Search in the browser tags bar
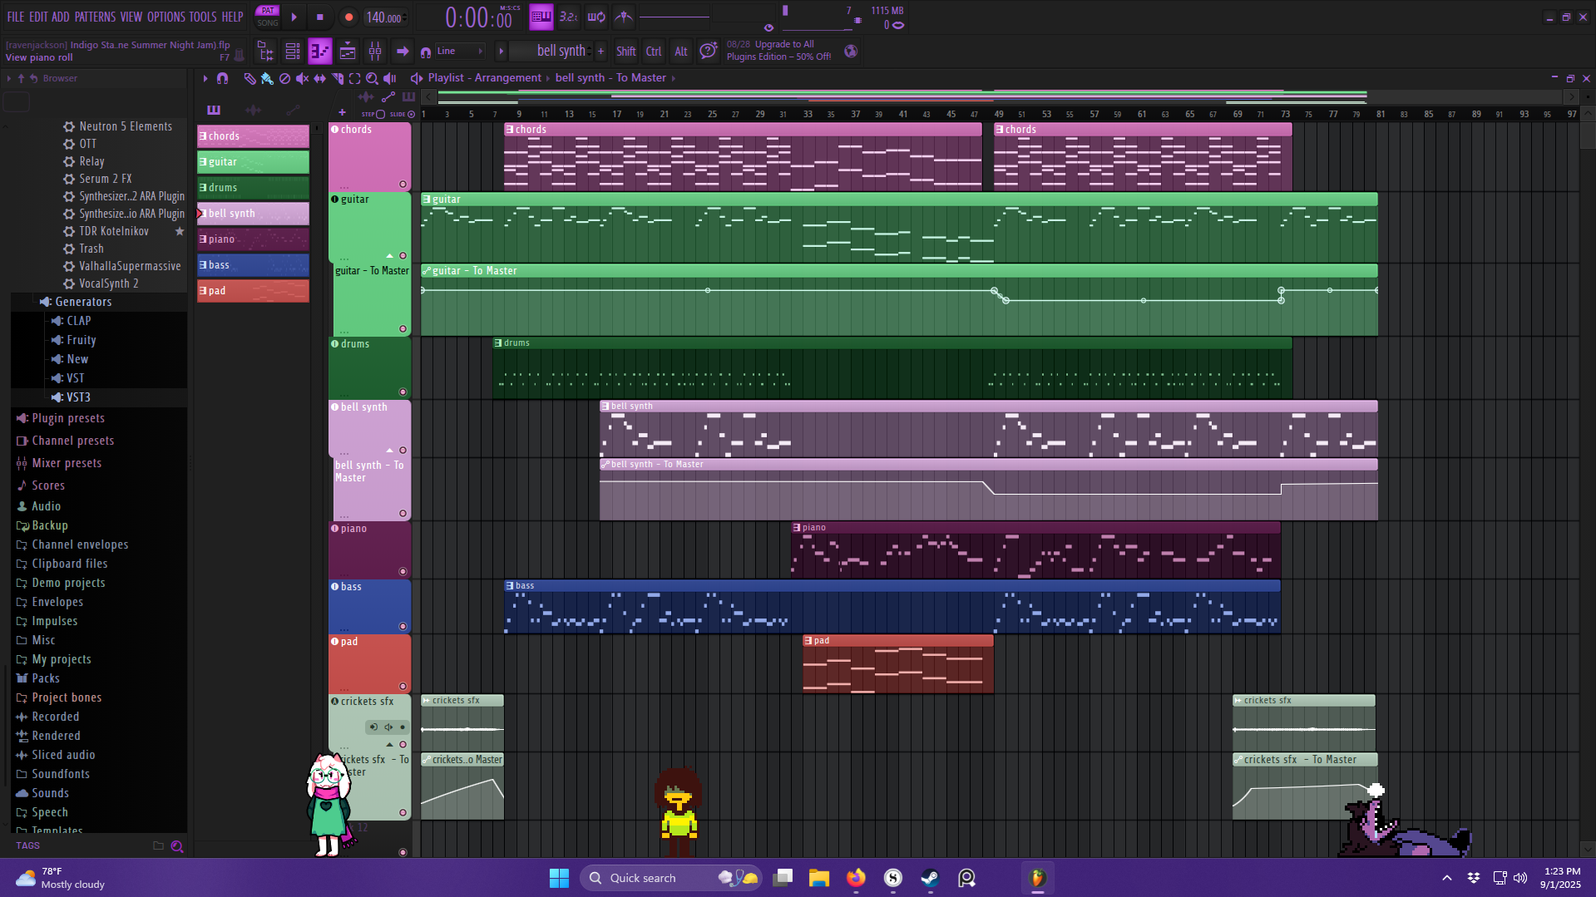1596x897 pixels. click(x=177, y=846)
